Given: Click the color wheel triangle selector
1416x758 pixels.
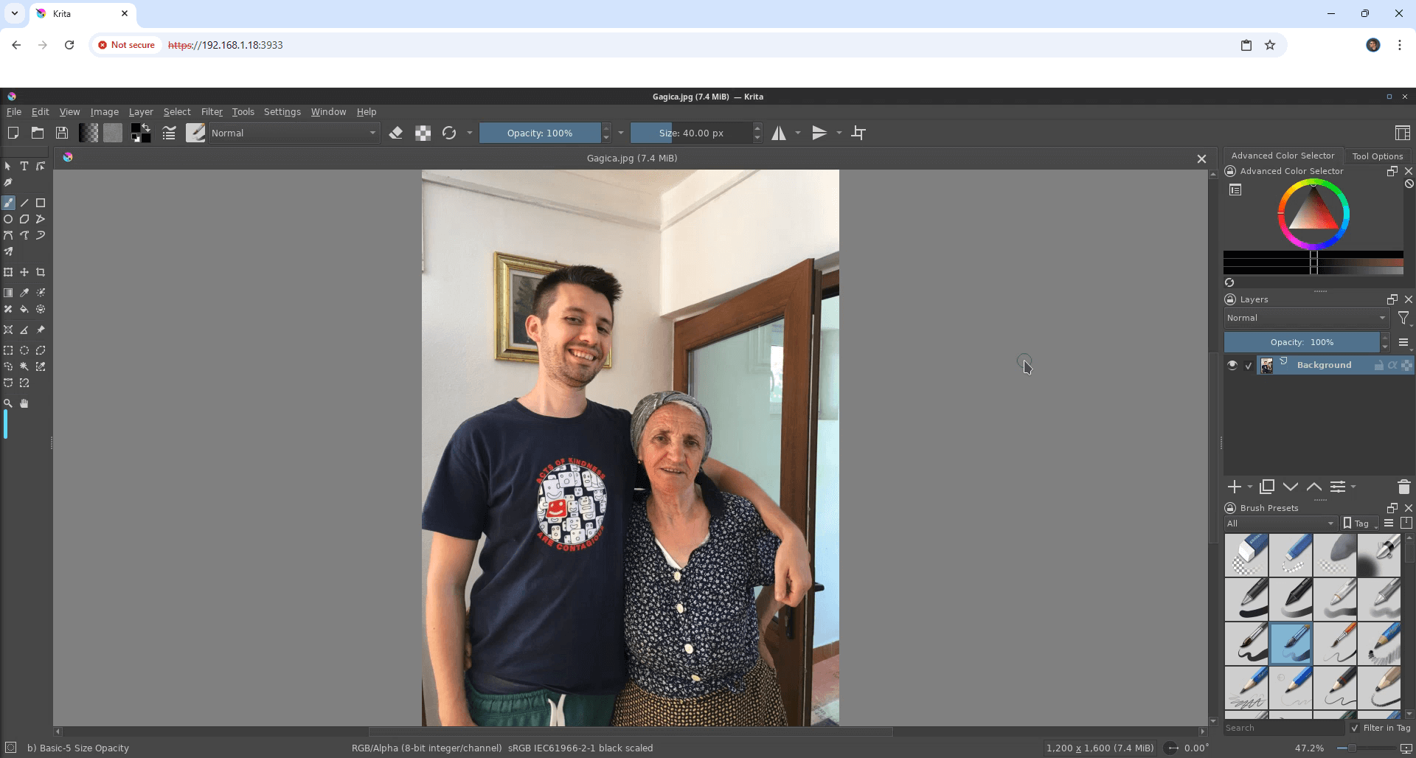Looking at the screenshot, I should tap(1313, 212).
